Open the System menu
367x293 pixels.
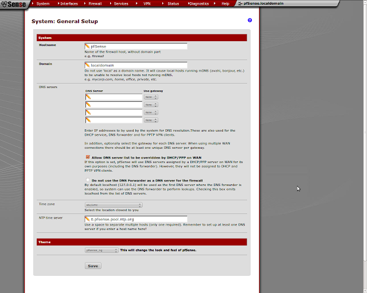tap(43, 4)
